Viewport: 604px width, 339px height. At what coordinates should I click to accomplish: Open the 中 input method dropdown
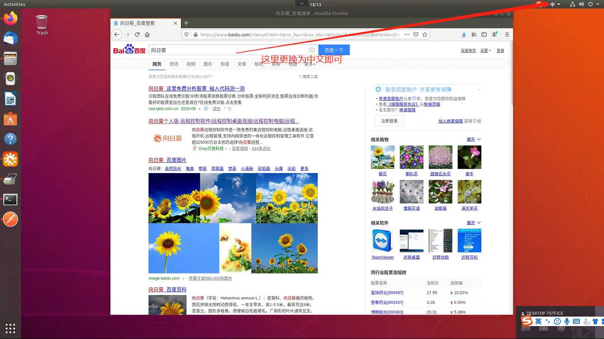tap(555, 4)
